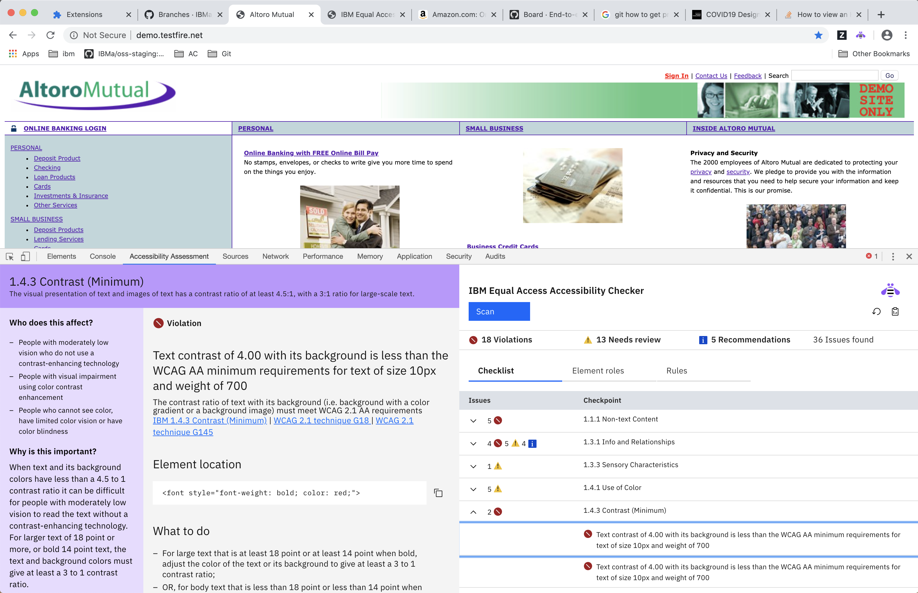918x593 pixels.
Task: Open the Z extension icon in toolbar
Action: click(842, 35)
